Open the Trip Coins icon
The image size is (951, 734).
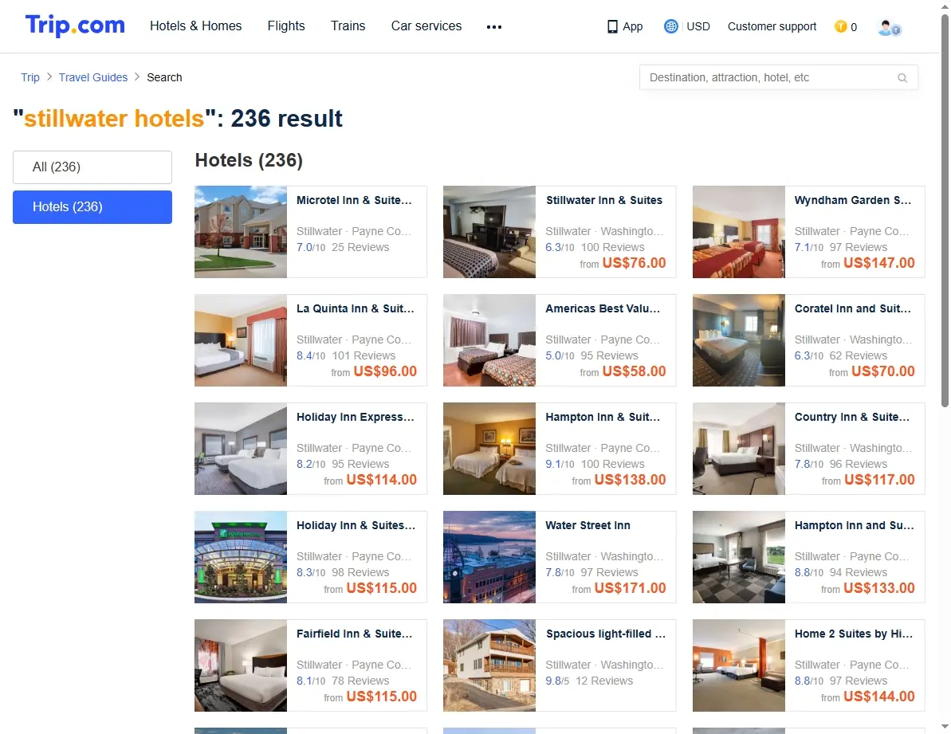click(841, 26)
